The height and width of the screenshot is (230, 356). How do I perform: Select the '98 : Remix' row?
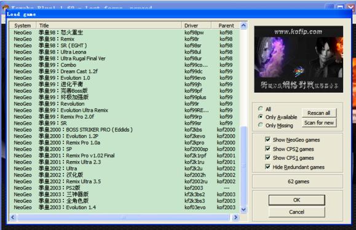pyautogui.click(x=124, y=39)
